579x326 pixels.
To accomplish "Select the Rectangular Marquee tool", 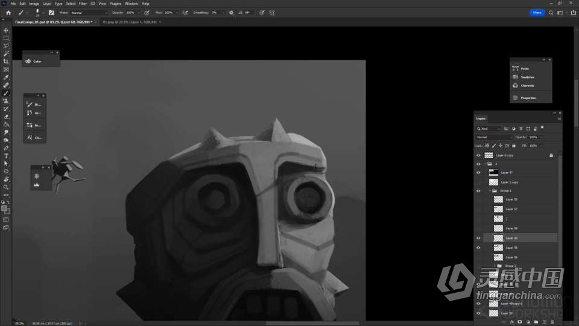I will point(6,38).
